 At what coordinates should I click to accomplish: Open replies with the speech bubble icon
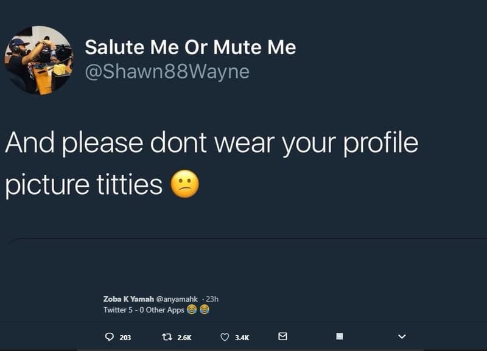pyautogui.click(x=110, y=335)
